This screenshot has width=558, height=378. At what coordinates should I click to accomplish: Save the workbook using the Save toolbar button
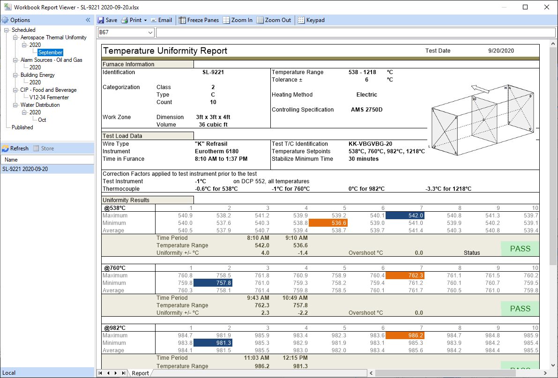click(107, 20)
